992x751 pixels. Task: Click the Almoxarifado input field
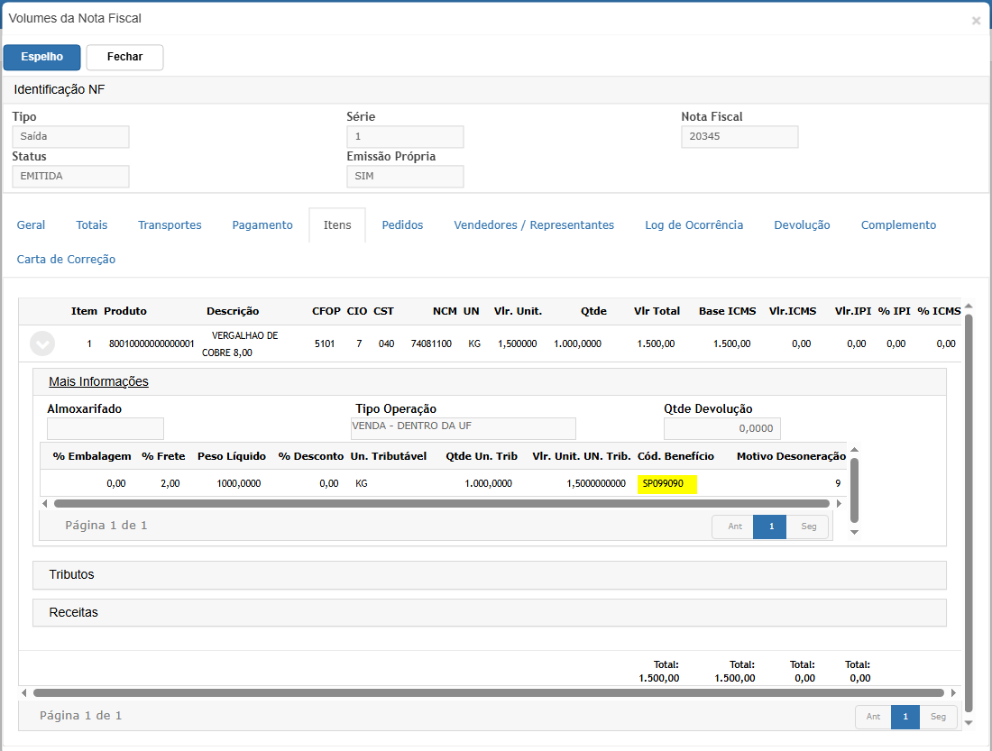click(x=106, y=428)
